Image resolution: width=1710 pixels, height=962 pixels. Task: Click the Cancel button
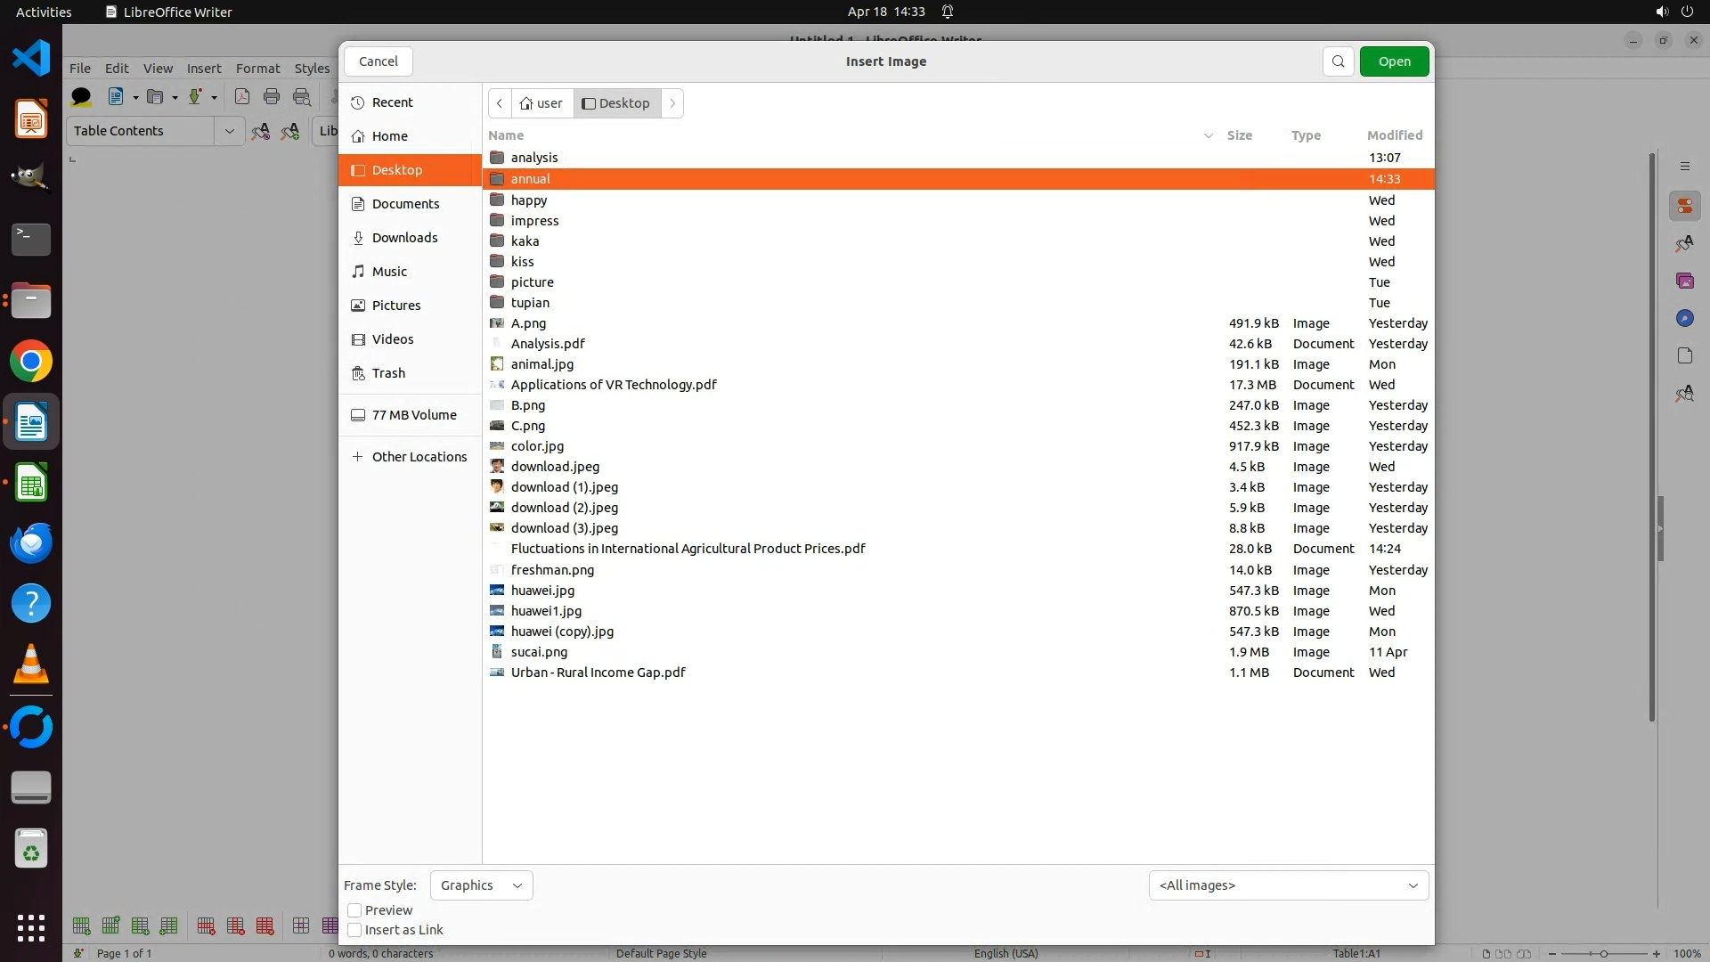(378, 61)
